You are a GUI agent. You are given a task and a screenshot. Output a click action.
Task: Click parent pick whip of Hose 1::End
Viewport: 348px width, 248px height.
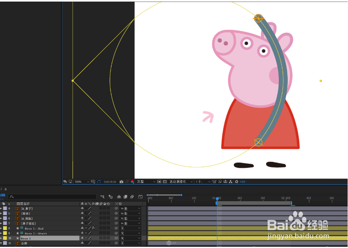(x=116, y=228)
